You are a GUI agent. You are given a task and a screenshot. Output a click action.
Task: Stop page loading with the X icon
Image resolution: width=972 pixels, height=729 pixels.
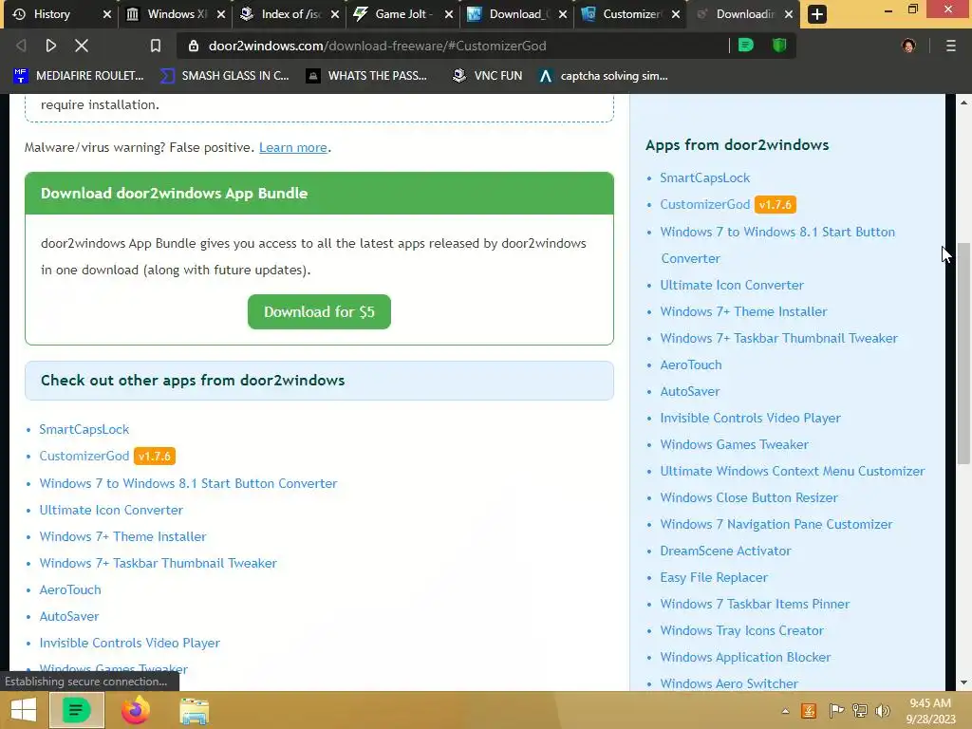pos(82,46)
